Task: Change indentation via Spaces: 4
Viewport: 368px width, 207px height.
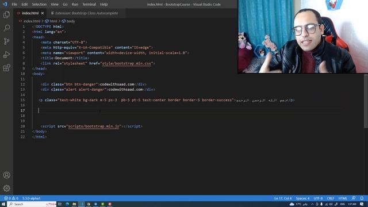Action: point(302,198)
